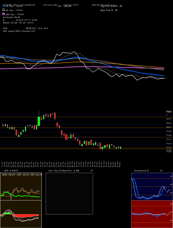
Task: Click the 'CL: 726.25' closing price text
Action: (64, 6)
